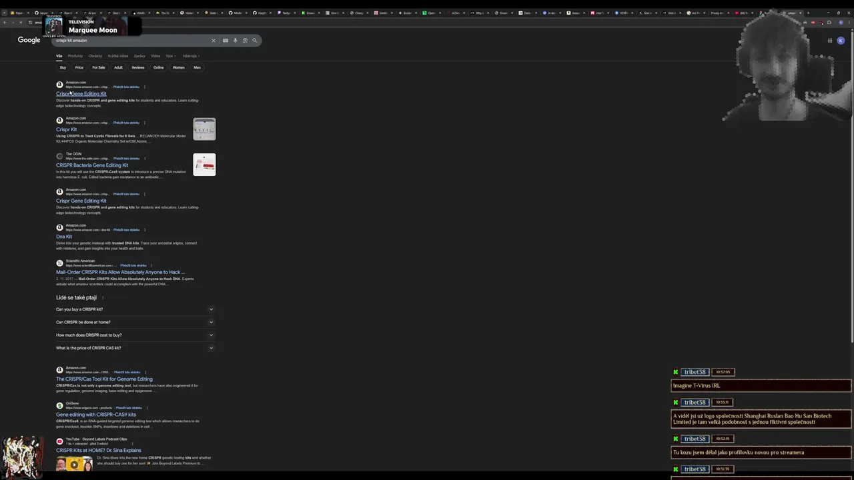Open more options for the Scientific American result
854x480 pixels.
click(152, 265)
